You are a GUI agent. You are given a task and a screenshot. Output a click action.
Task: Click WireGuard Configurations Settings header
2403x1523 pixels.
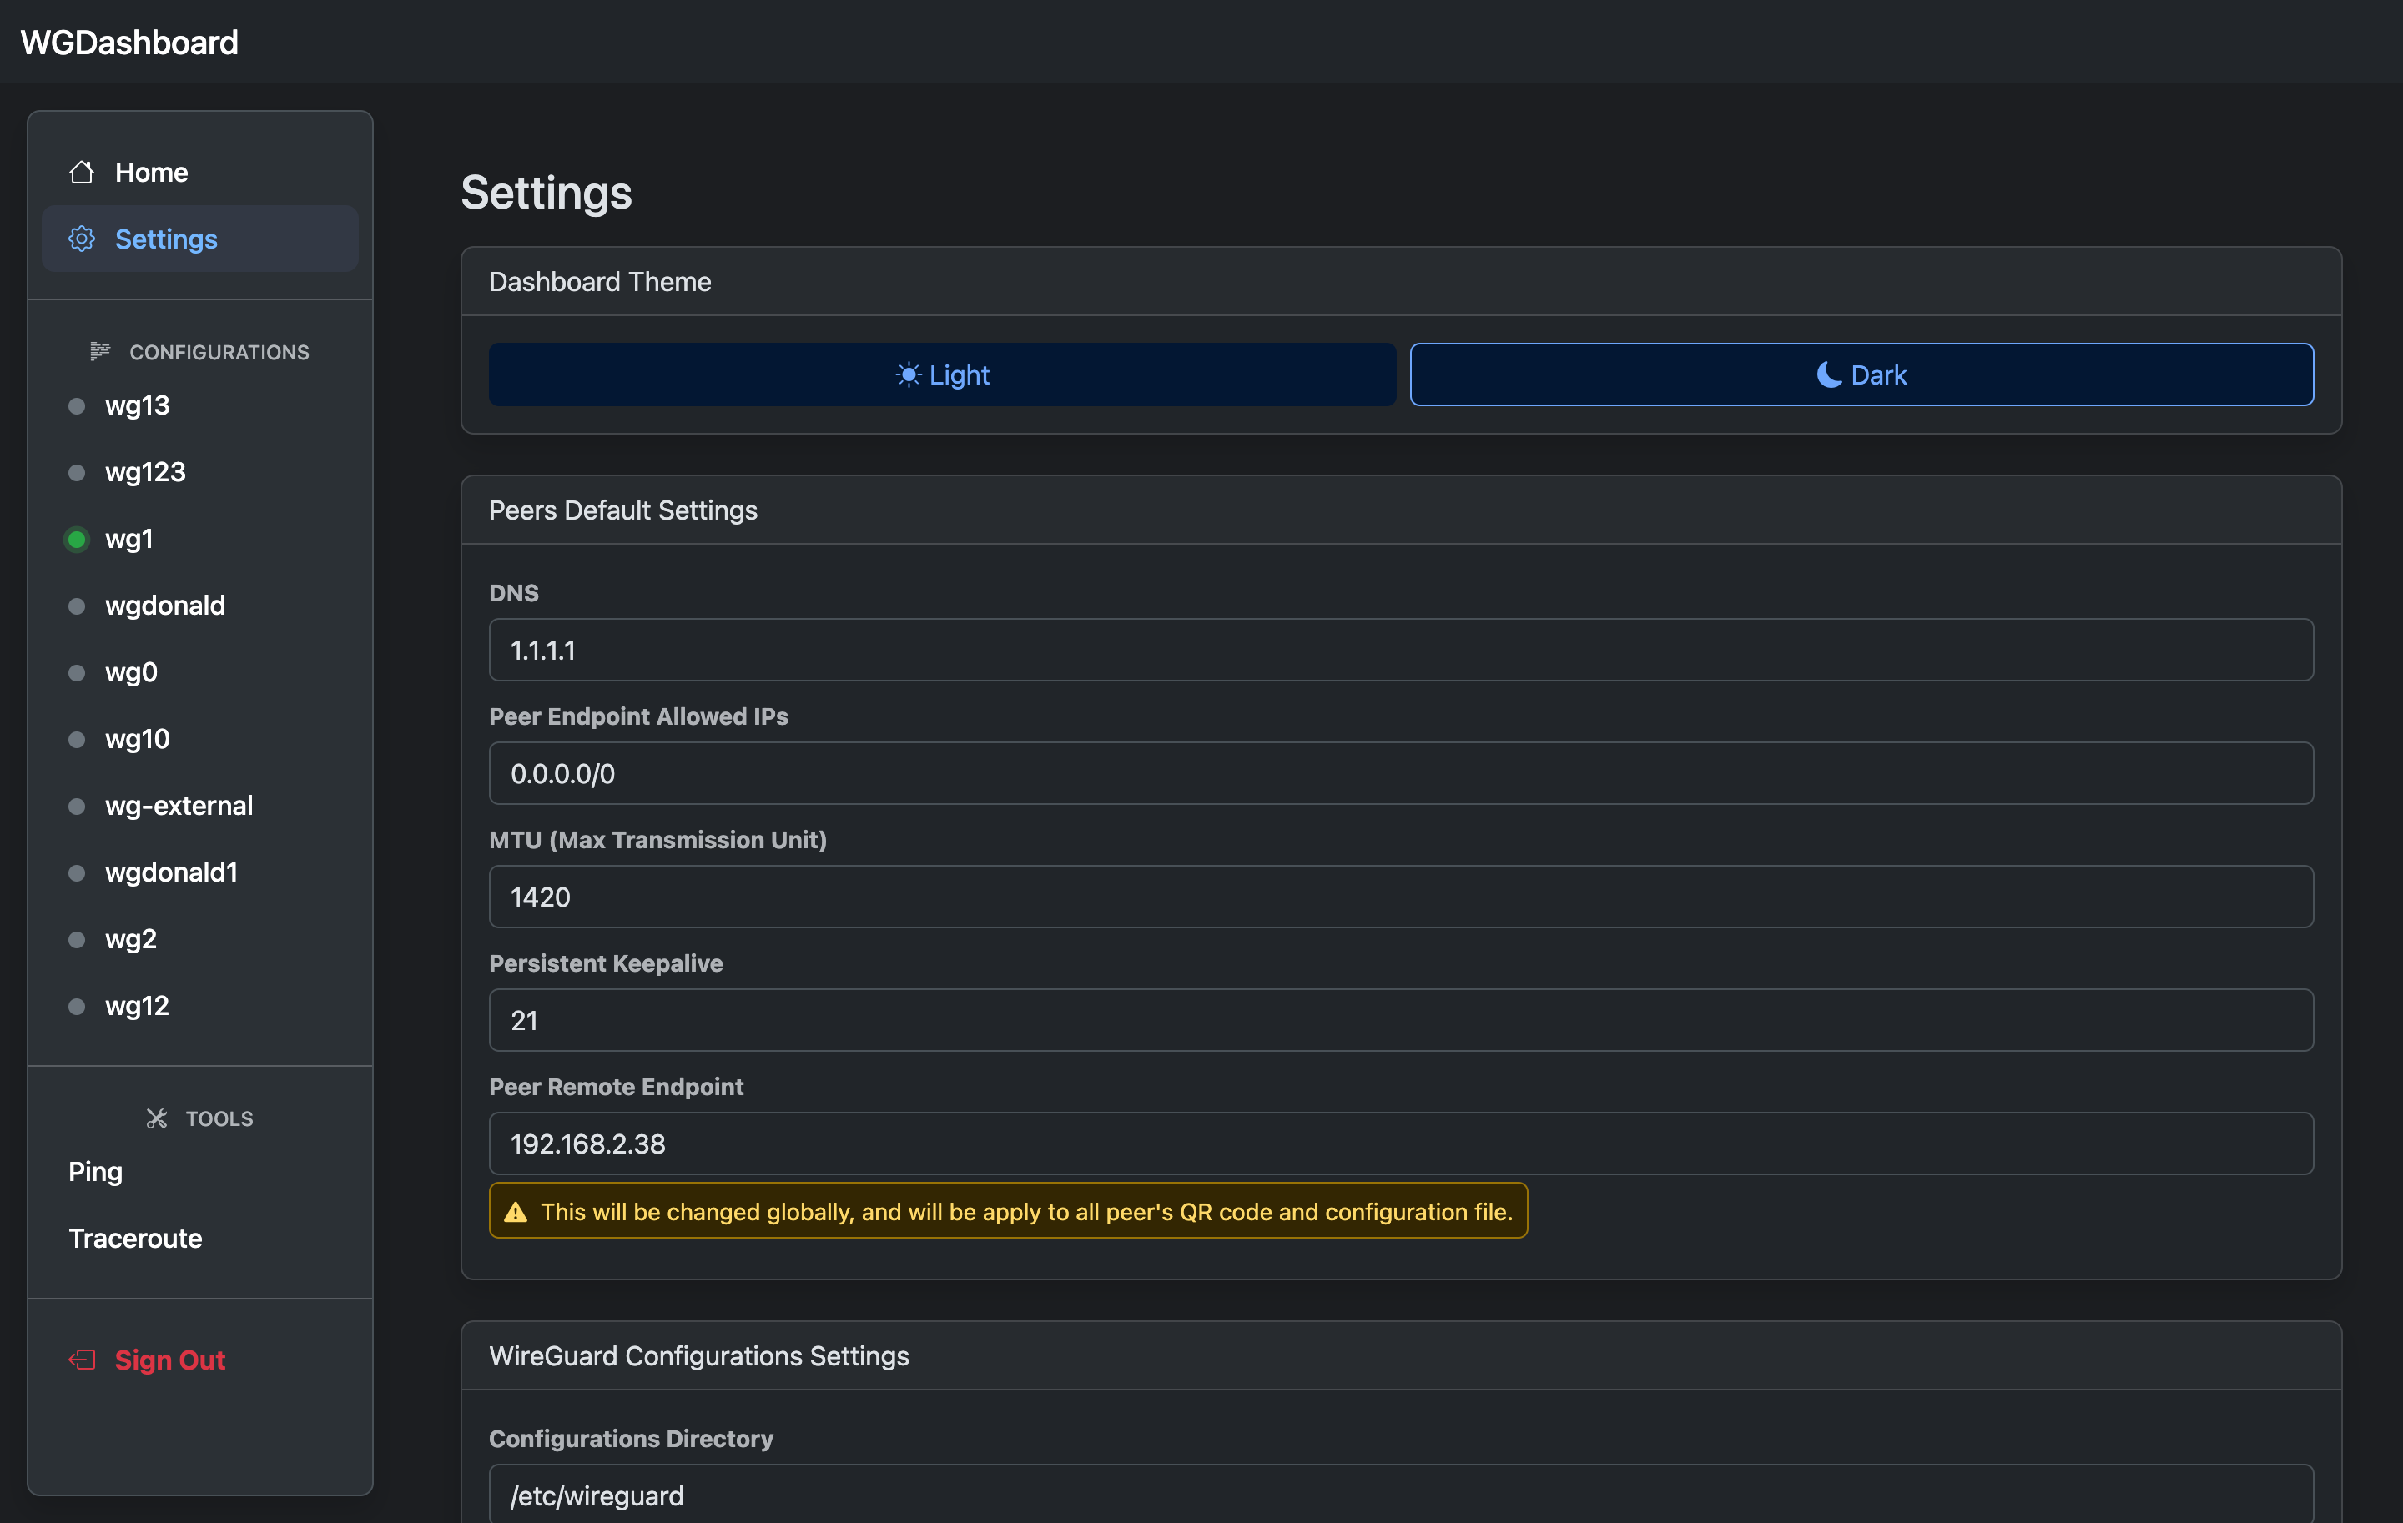1401,1355
